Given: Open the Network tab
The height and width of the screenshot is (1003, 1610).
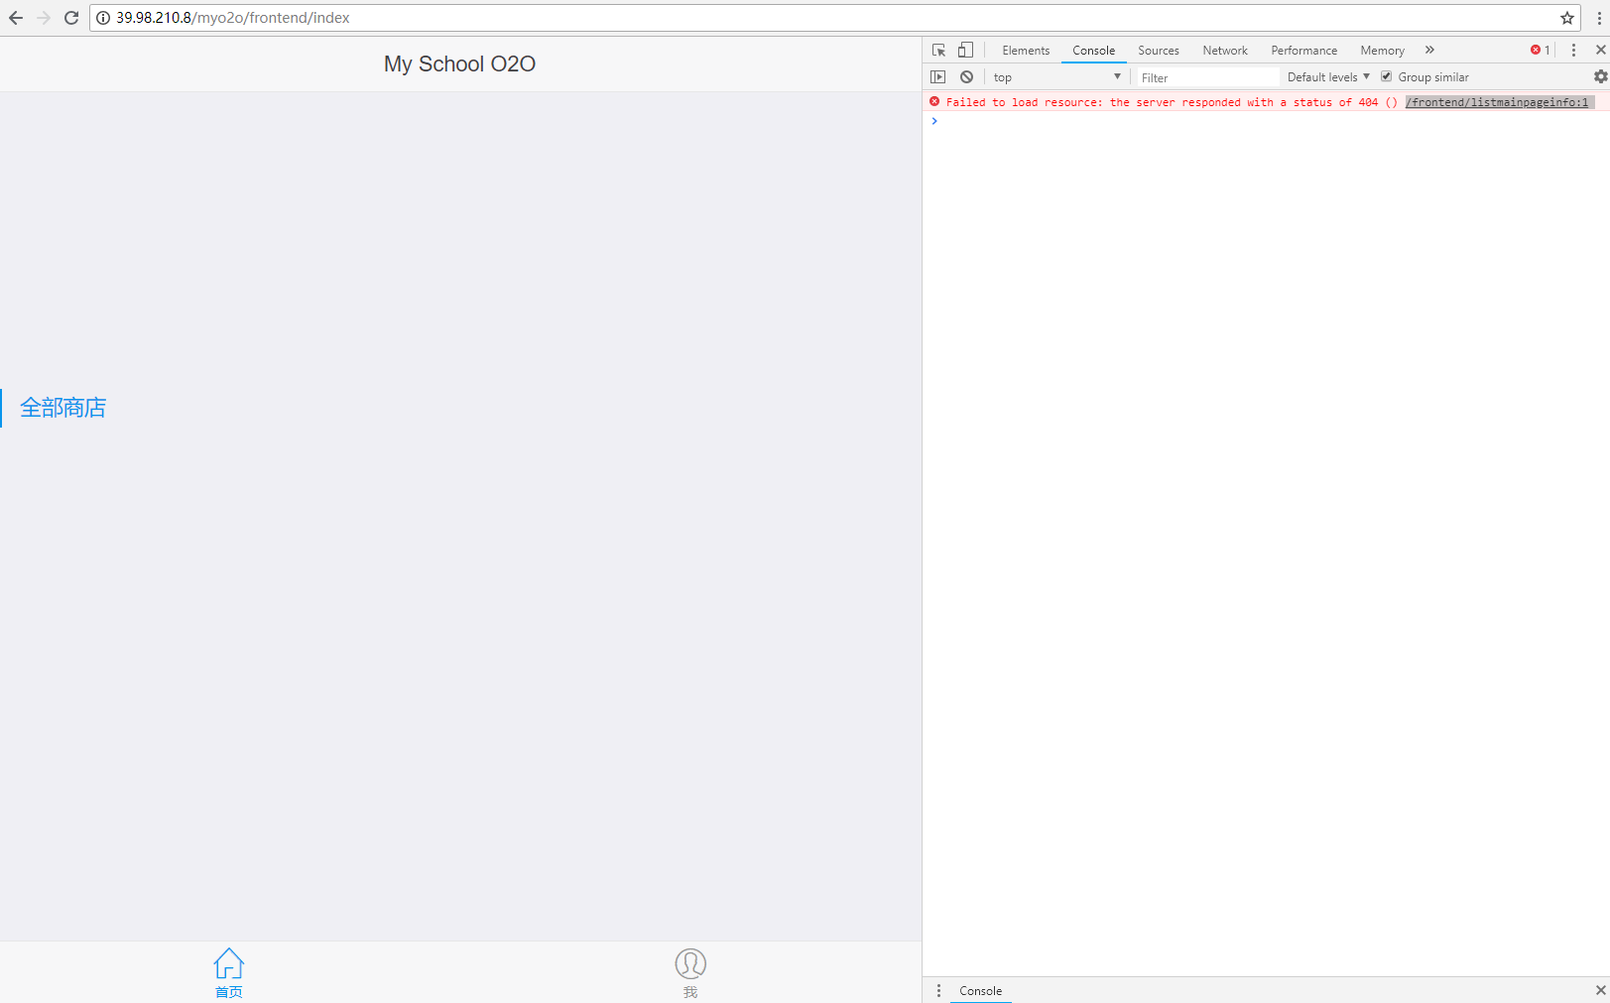Looking at the screenshot, I should [1225, 51].
